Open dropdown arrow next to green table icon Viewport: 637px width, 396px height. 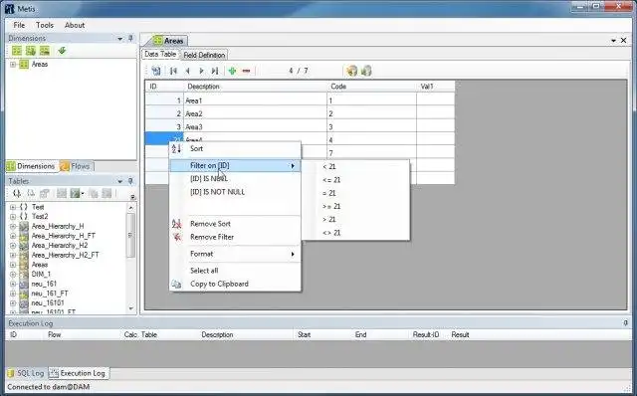(x=83, y=194)
